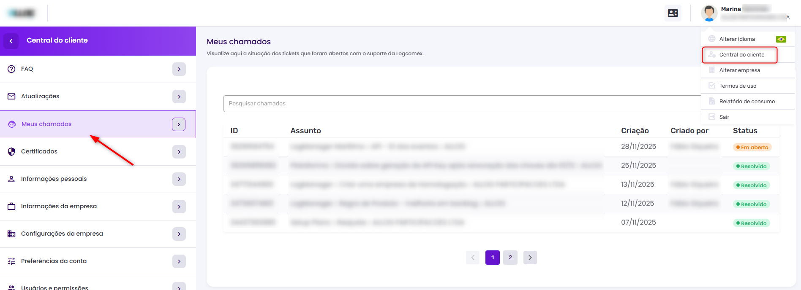Select Alterar idioma from user menu
This screenshot has width=801, height=290.
(x=737, y=39)
